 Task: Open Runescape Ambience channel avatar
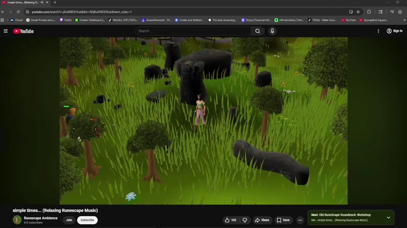tap(17, 220)
